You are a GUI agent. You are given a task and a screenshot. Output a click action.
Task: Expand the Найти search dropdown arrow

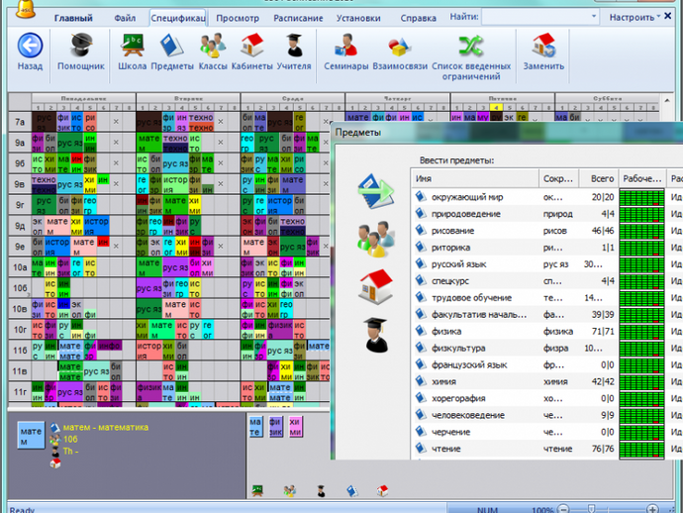593,17
